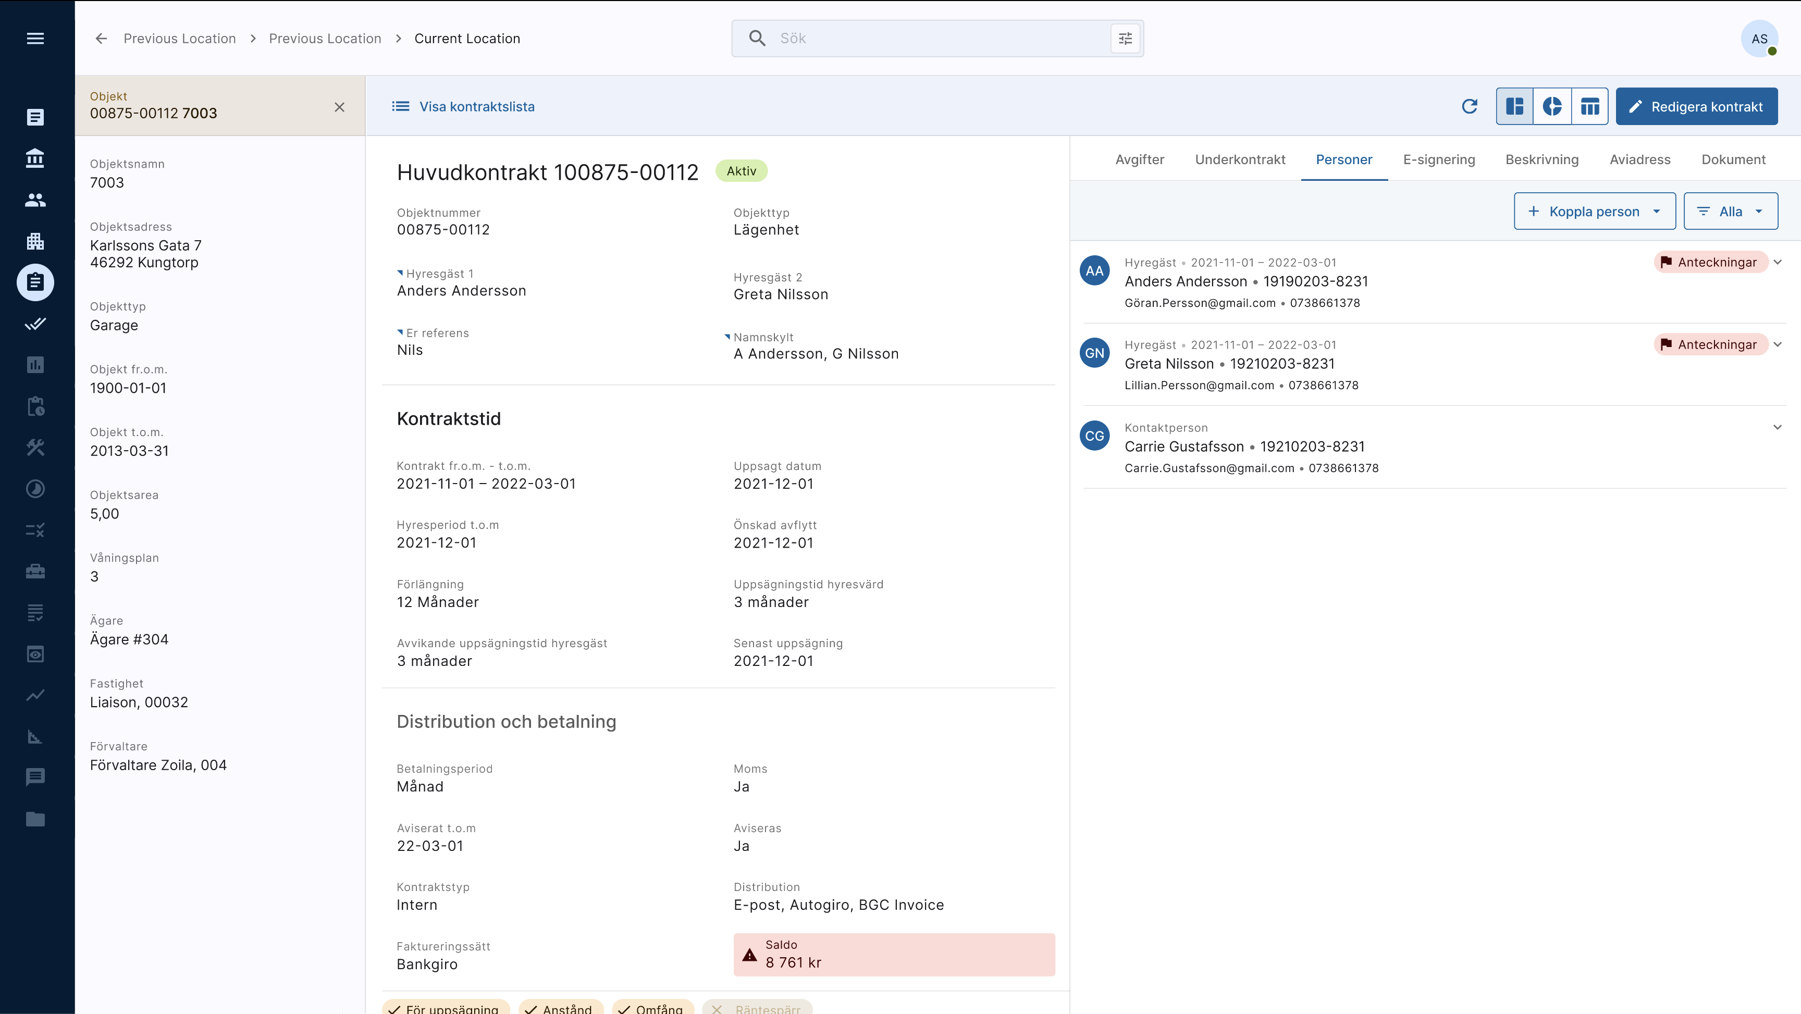The height and width of the screenshot is (1014, 1801).
Task: Open Anteckningar for Greta Nilsson
Action: coord(1710,344)
